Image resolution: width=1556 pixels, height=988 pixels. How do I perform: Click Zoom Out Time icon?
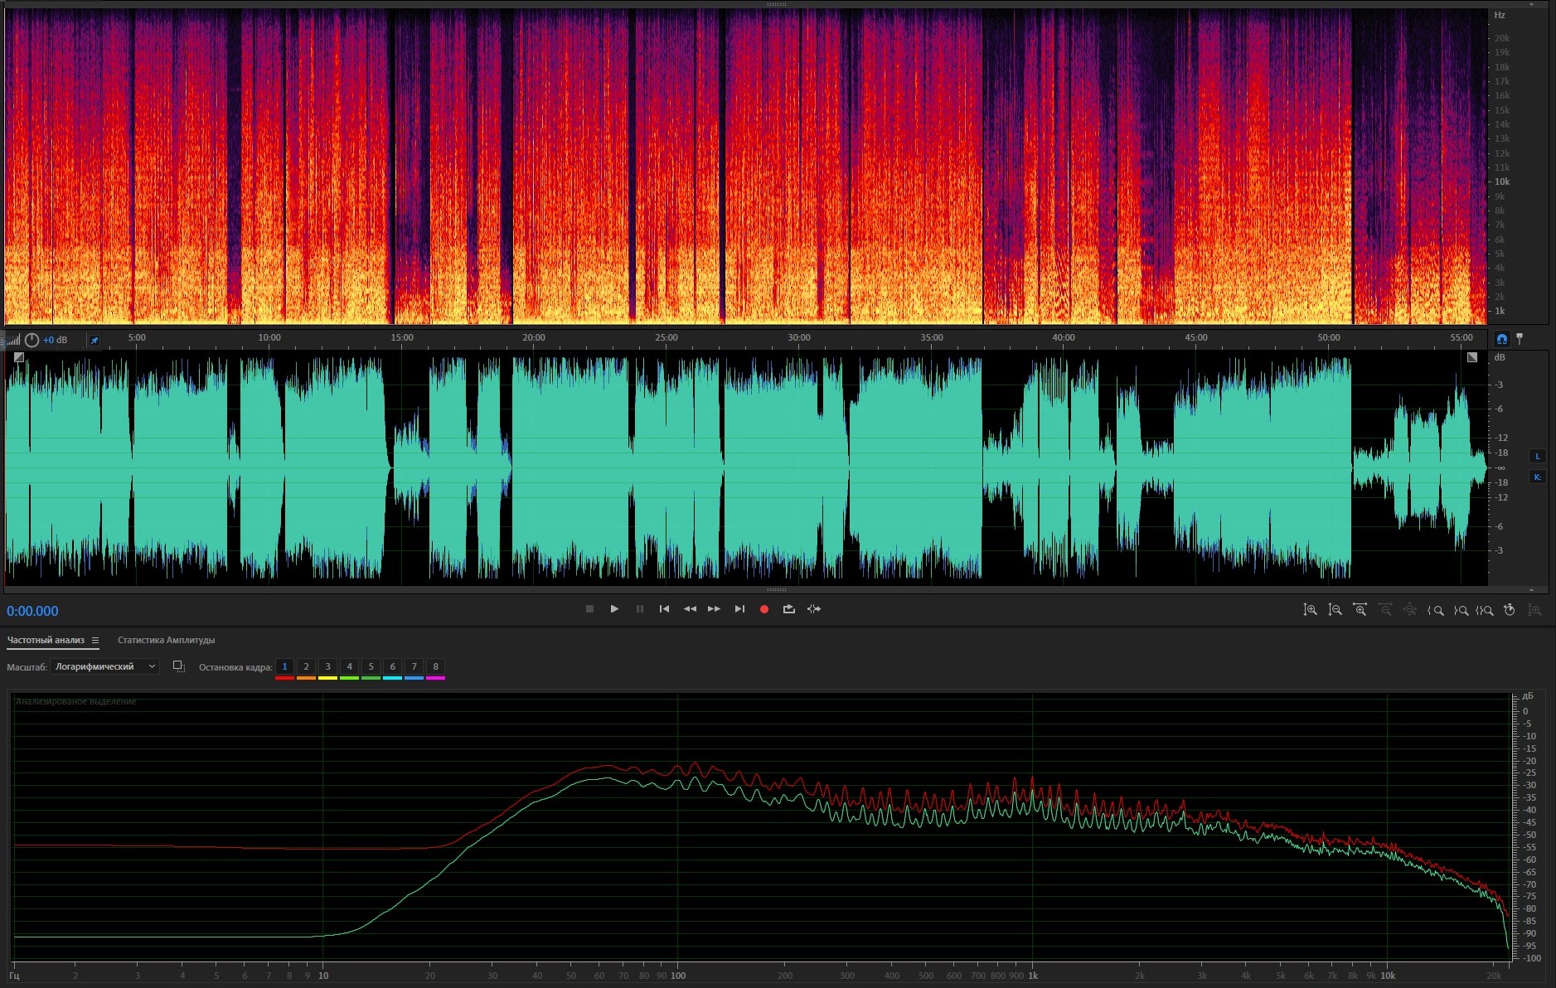click(1384, 610)
